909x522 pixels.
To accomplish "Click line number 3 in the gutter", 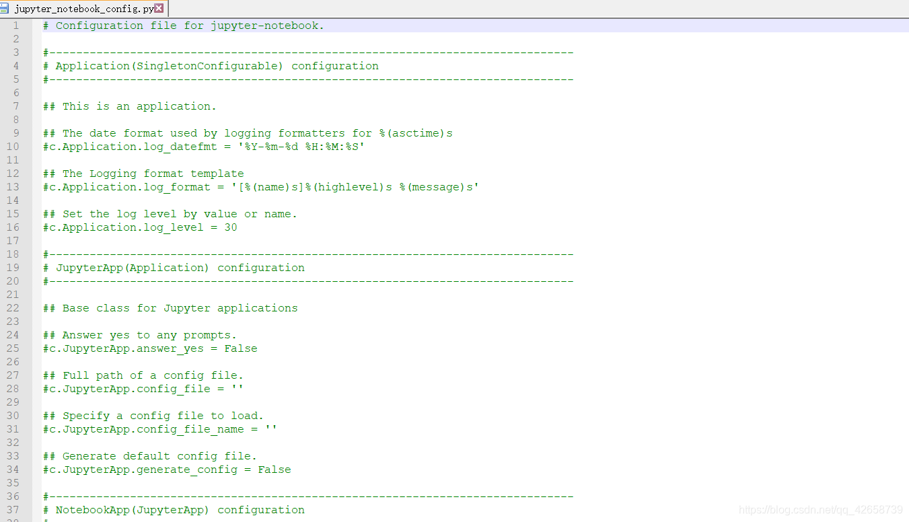I will point(16,52).
